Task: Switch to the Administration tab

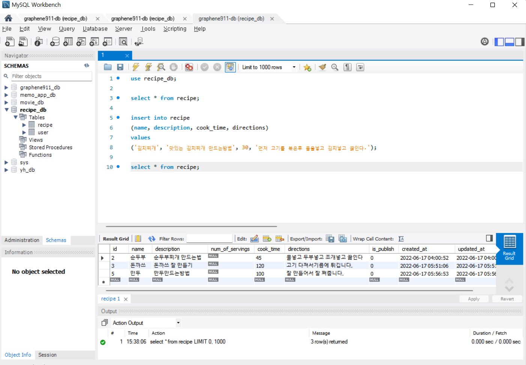Action: [x=21, y=240]
